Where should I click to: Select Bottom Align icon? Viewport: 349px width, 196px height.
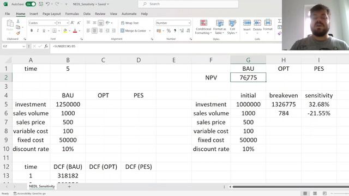coord(101,23)
